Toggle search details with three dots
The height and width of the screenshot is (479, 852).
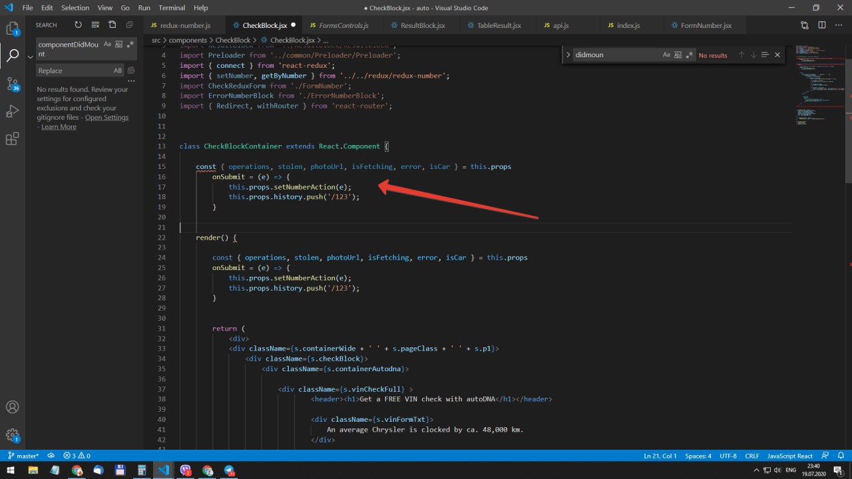coord(131,81)
